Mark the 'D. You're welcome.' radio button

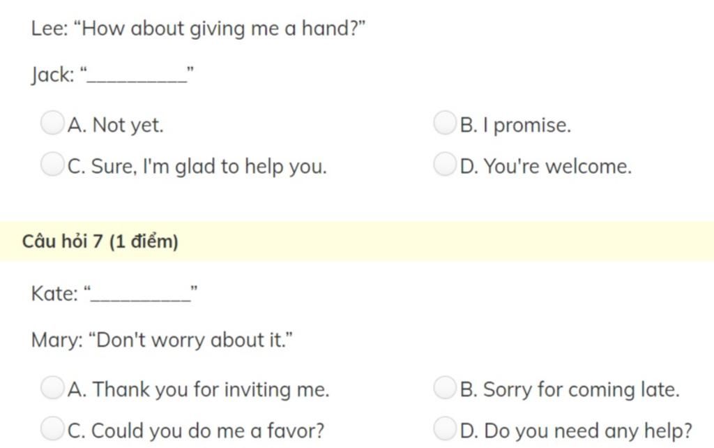tap(445, 164)
